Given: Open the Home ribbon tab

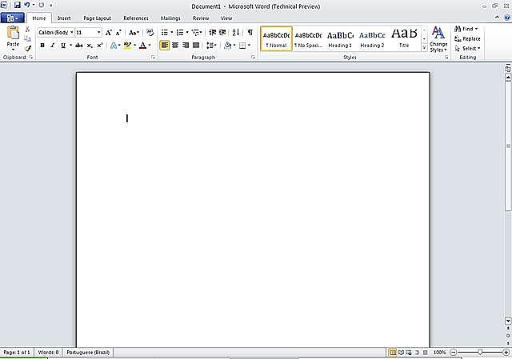Looking at the screenshot, I should [x=39, y=18].
